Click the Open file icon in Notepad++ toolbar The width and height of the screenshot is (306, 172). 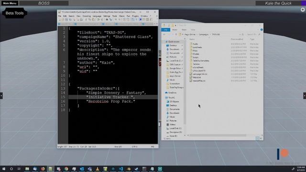pos(63,20)
